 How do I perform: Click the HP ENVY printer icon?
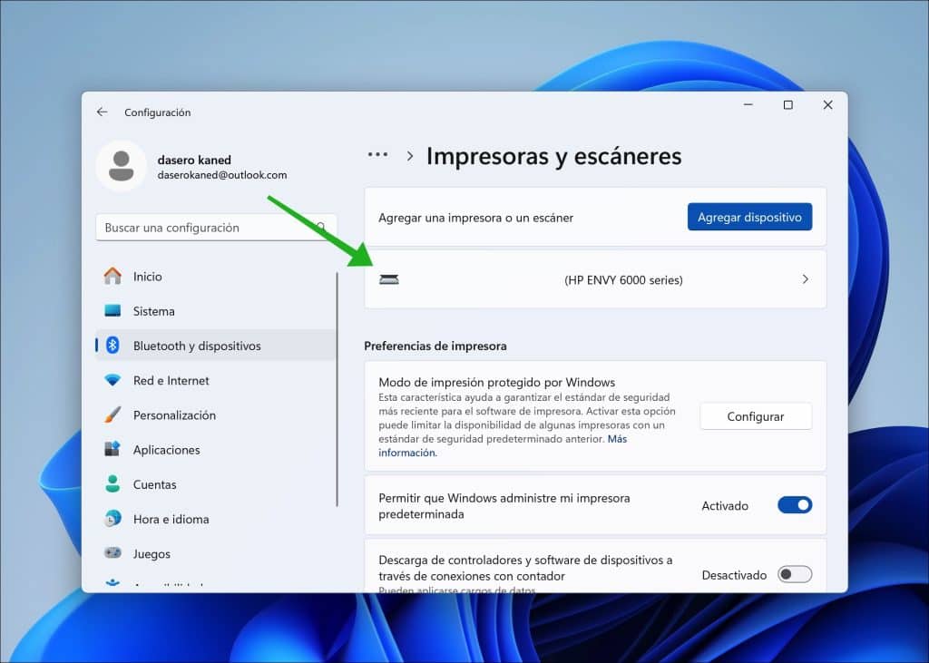389,279
